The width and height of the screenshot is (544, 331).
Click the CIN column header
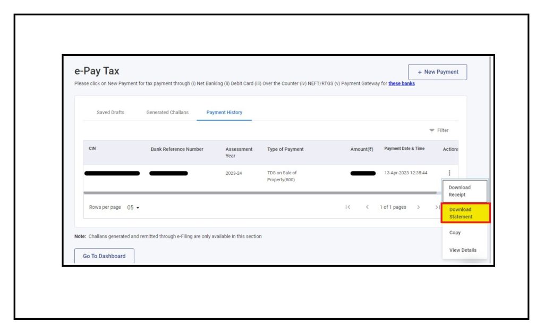(92, 149)
